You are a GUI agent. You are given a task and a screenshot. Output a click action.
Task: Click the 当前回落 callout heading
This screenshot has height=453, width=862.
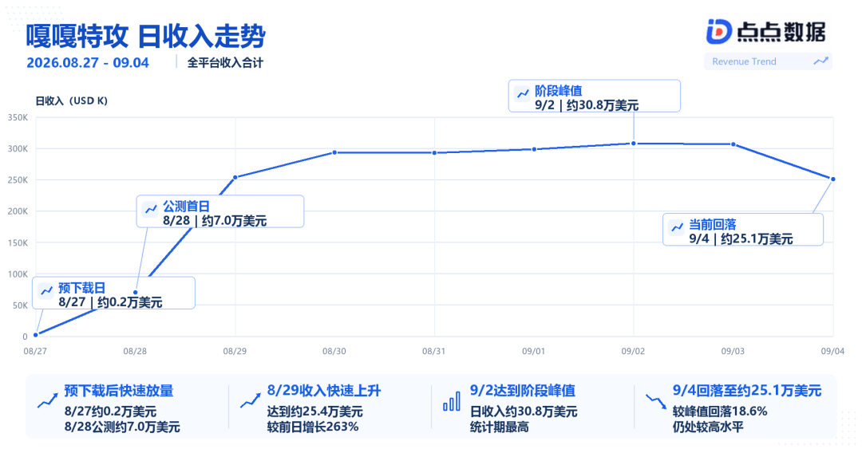[x=713, y=224]
